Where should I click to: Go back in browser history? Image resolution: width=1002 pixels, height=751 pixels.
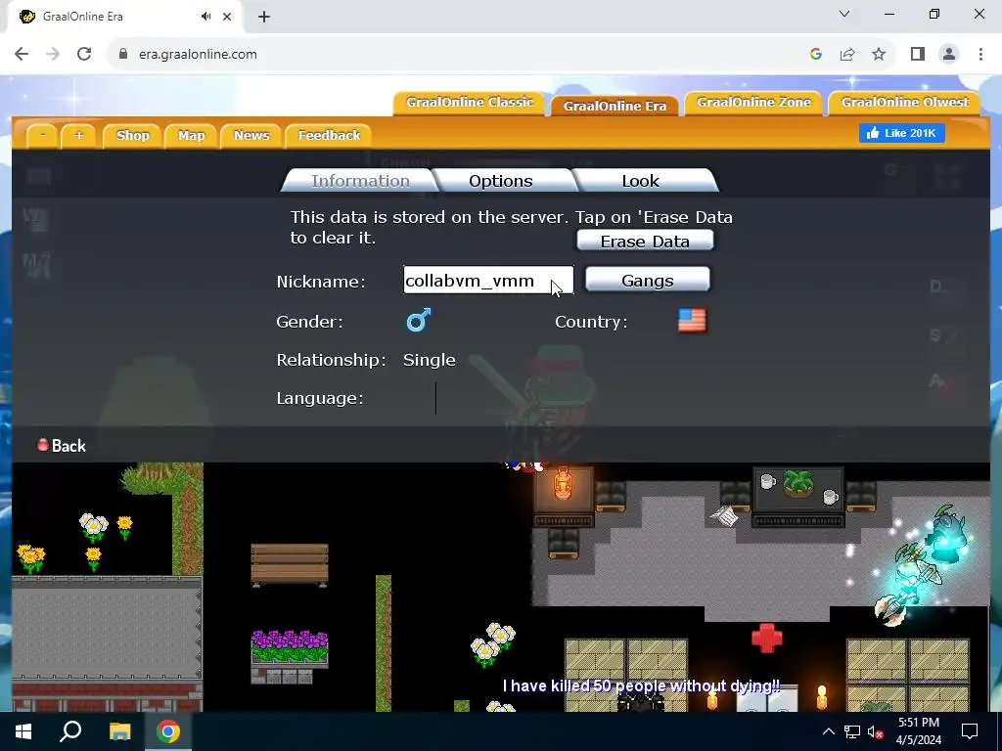point(22,55)
